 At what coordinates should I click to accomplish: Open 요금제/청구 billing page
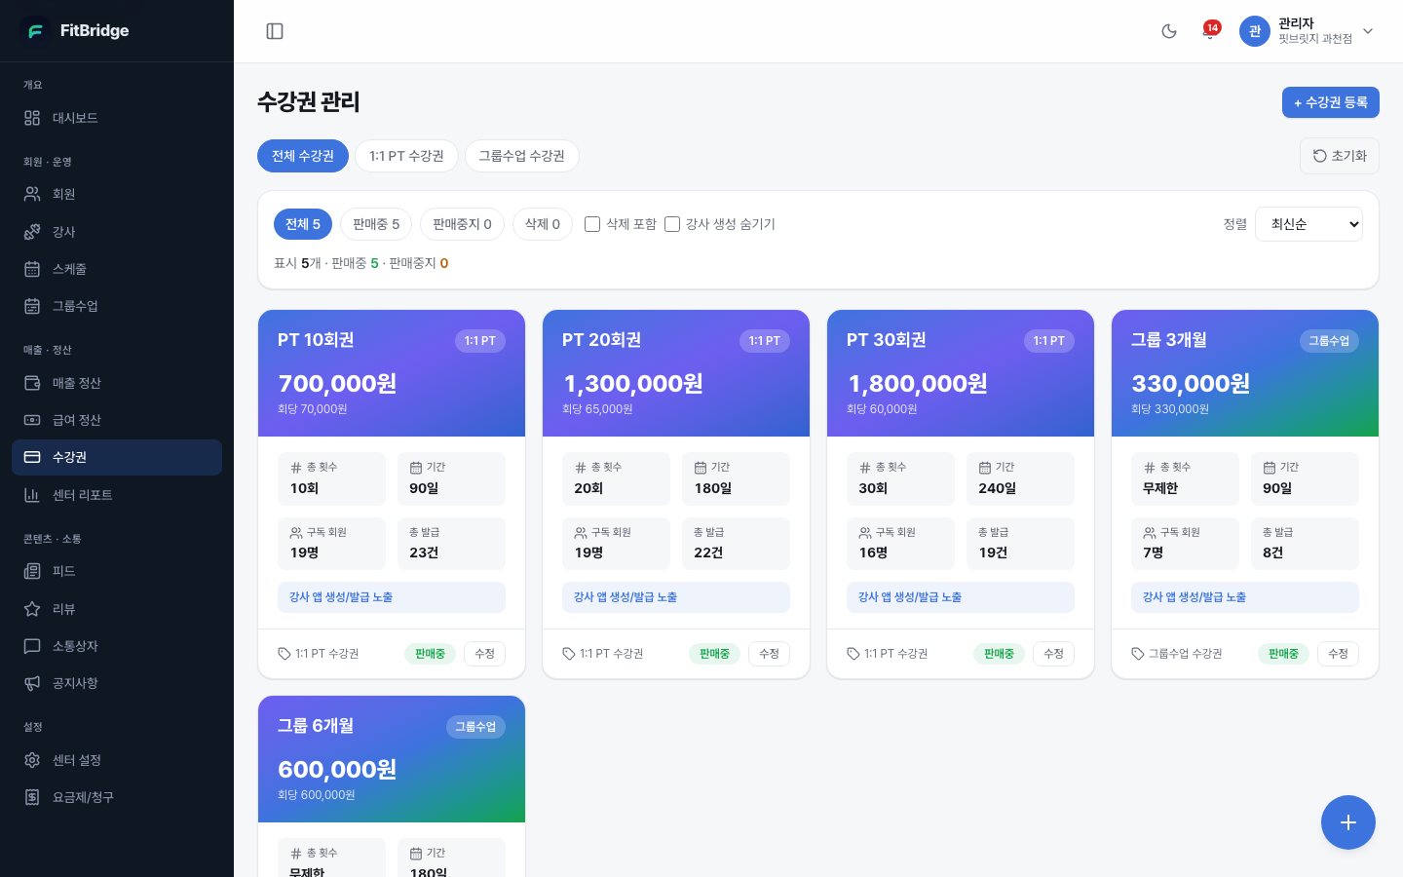[117, 797]
